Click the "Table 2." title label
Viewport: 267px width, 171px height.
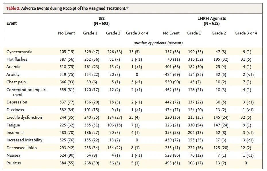click(13, 8)
